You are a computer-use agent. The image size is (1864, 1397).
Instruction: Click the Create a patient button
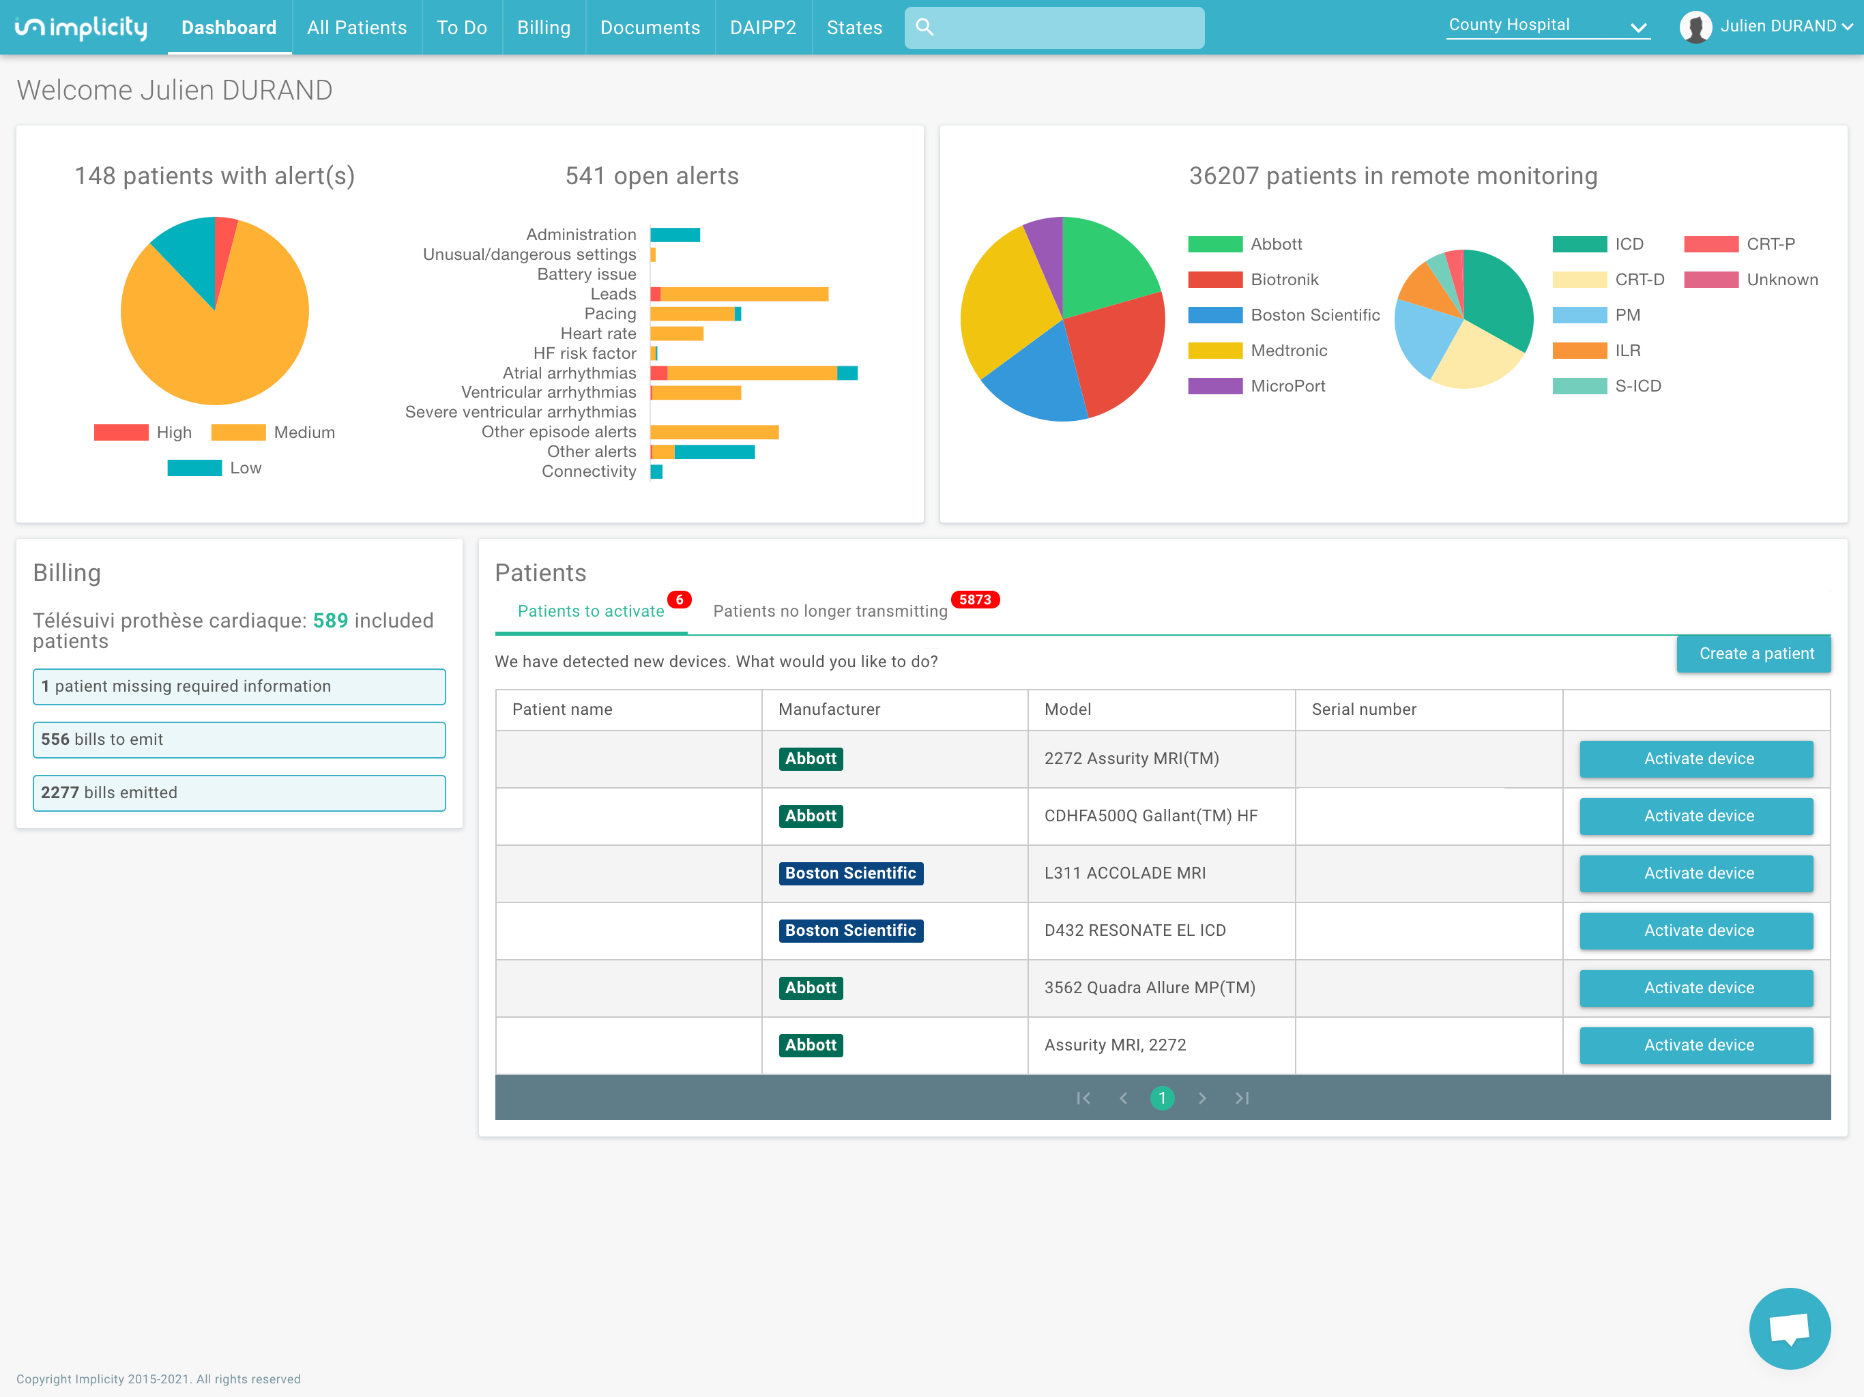[x=1753, y=654]
